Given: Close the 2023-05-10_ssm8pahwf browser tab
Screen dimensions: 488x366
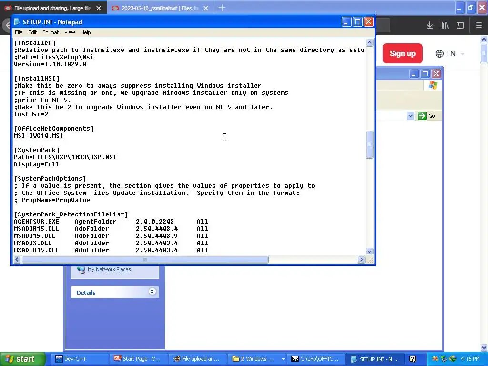Looking at the screenshot, I should tap(206, 8).
